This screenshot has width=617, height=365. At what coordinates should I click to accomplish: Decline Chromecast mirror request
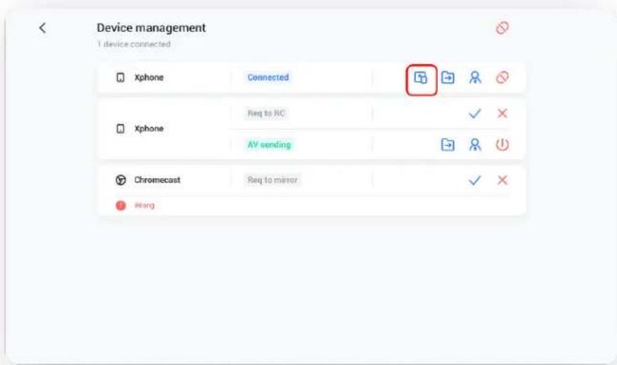pyautogui.click(x=502, y=180)
